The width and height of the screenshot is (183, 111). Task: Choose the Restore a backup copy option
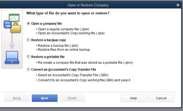point(29,40)
